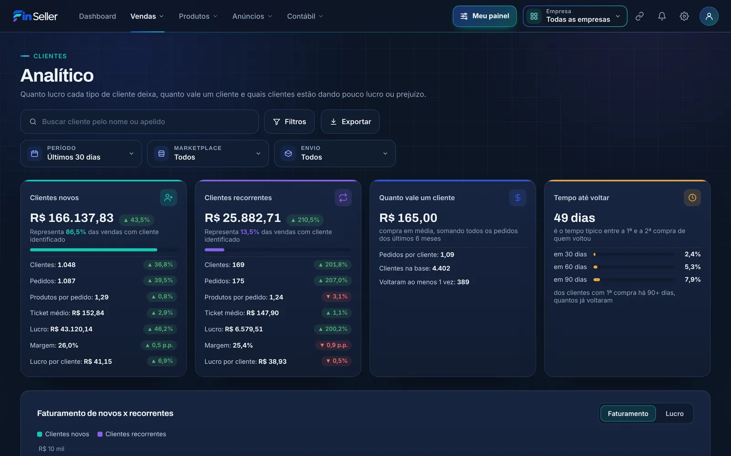The image size is (731, 456).
Task: Click the FinSeller logo
Action: tap(35, 16)
